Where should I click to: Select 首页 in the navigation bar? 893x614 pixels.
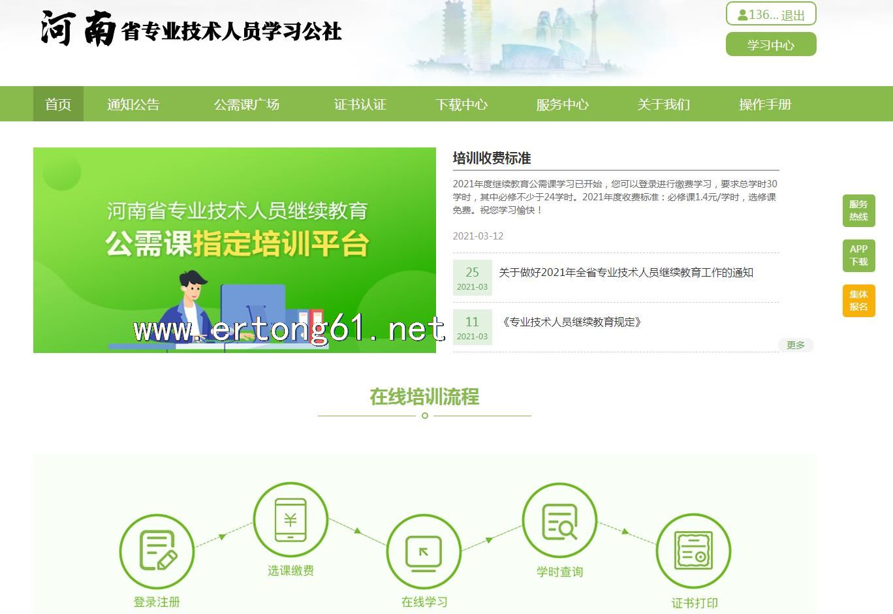58,104
